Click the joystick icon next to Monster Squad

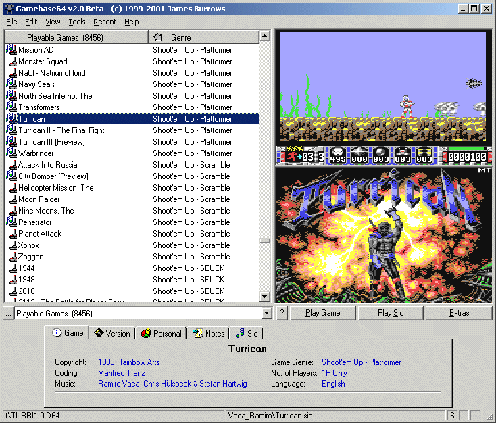coord(13,61)
